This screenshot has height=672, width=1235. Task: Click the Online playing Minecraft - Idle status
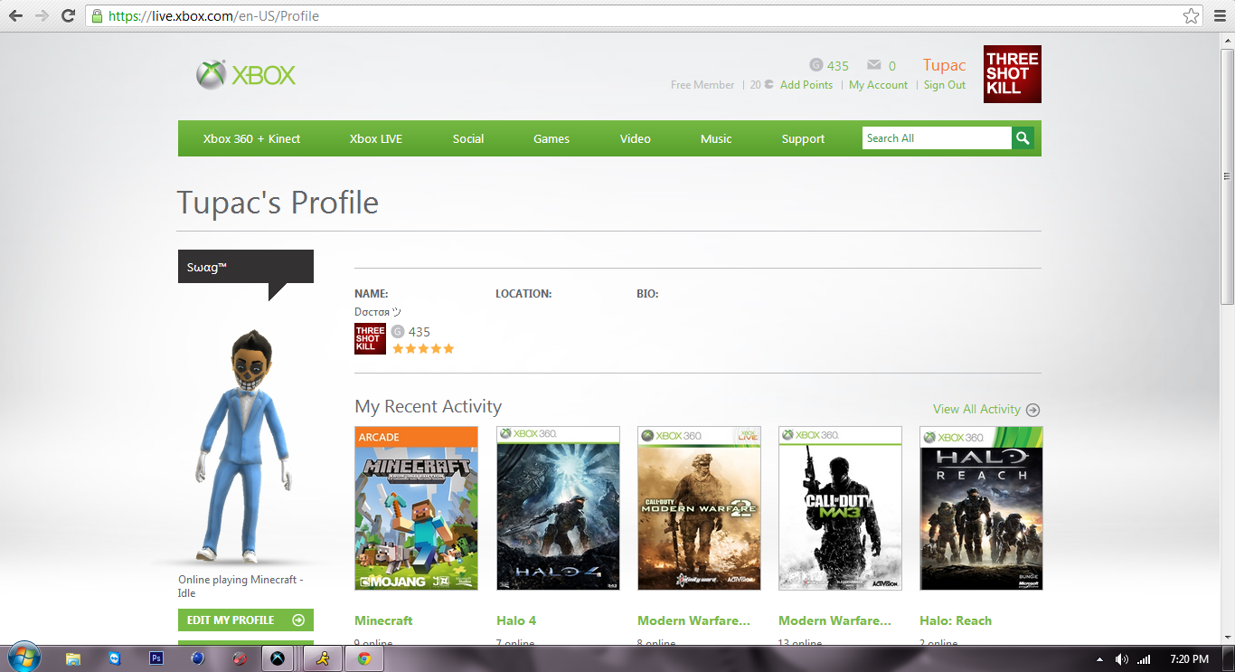coord(240,586)
